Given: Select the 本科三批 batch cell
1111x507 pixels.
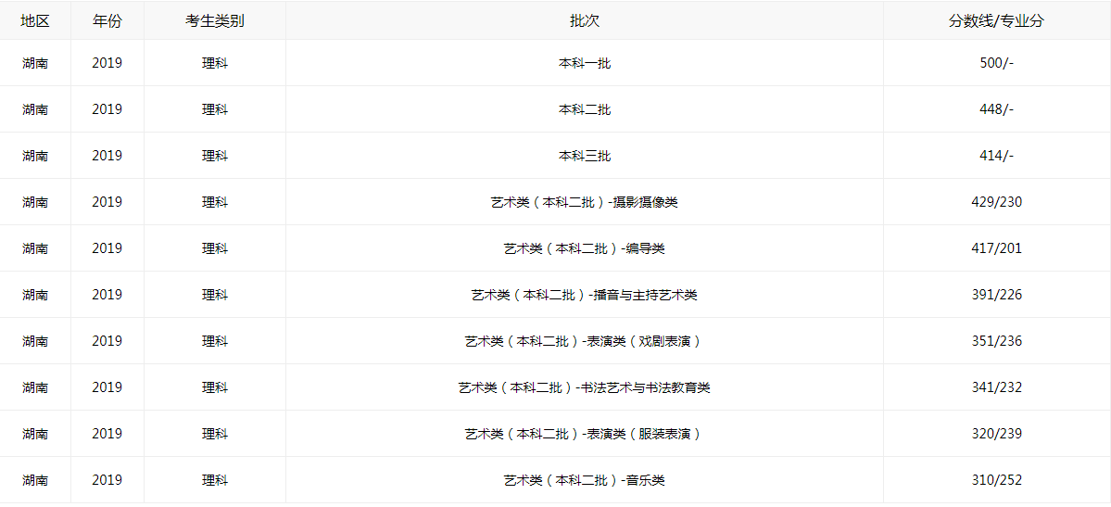Looking at the screenshot, I should click(585, 156).
